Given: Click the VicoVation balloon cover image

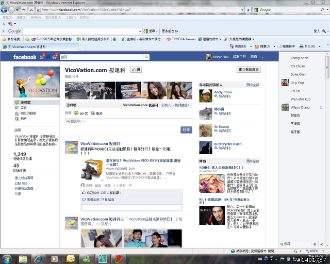Looking at the screenshot, I should click(x=37, y=82).
